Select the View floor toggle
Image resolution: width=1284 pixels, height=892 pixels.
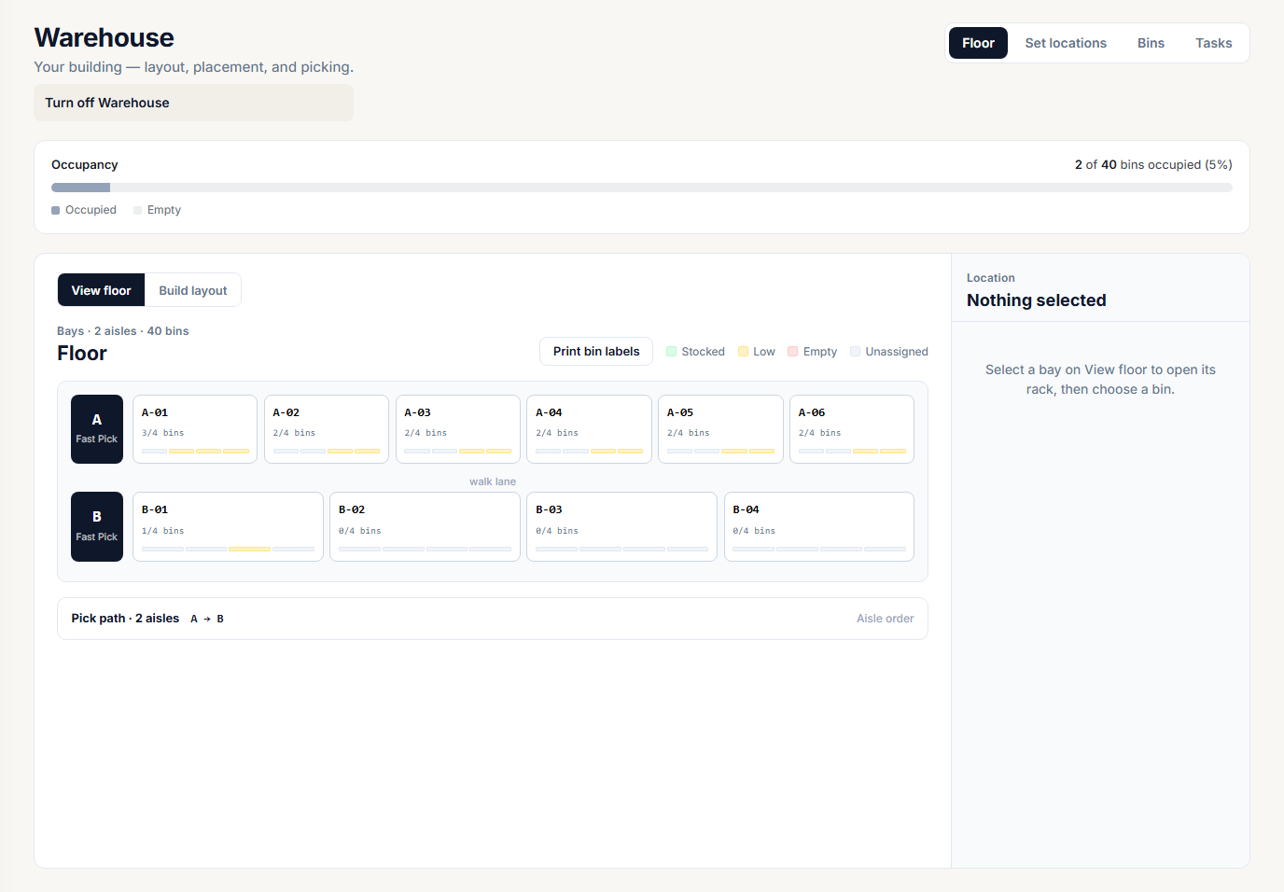101,290
